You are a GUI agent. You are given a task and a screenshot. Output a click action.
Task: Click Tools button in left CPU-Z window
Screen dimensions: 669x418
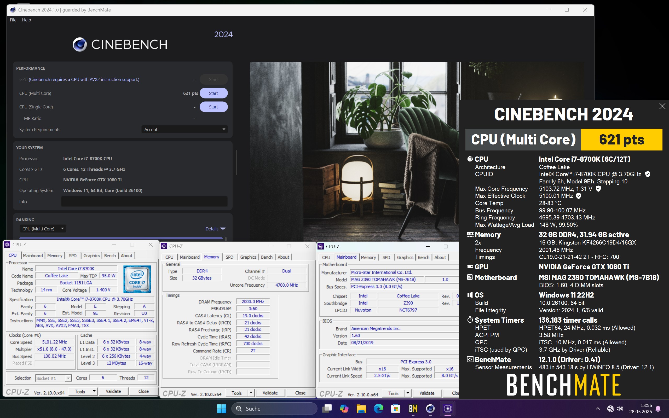tap(80, 391)
